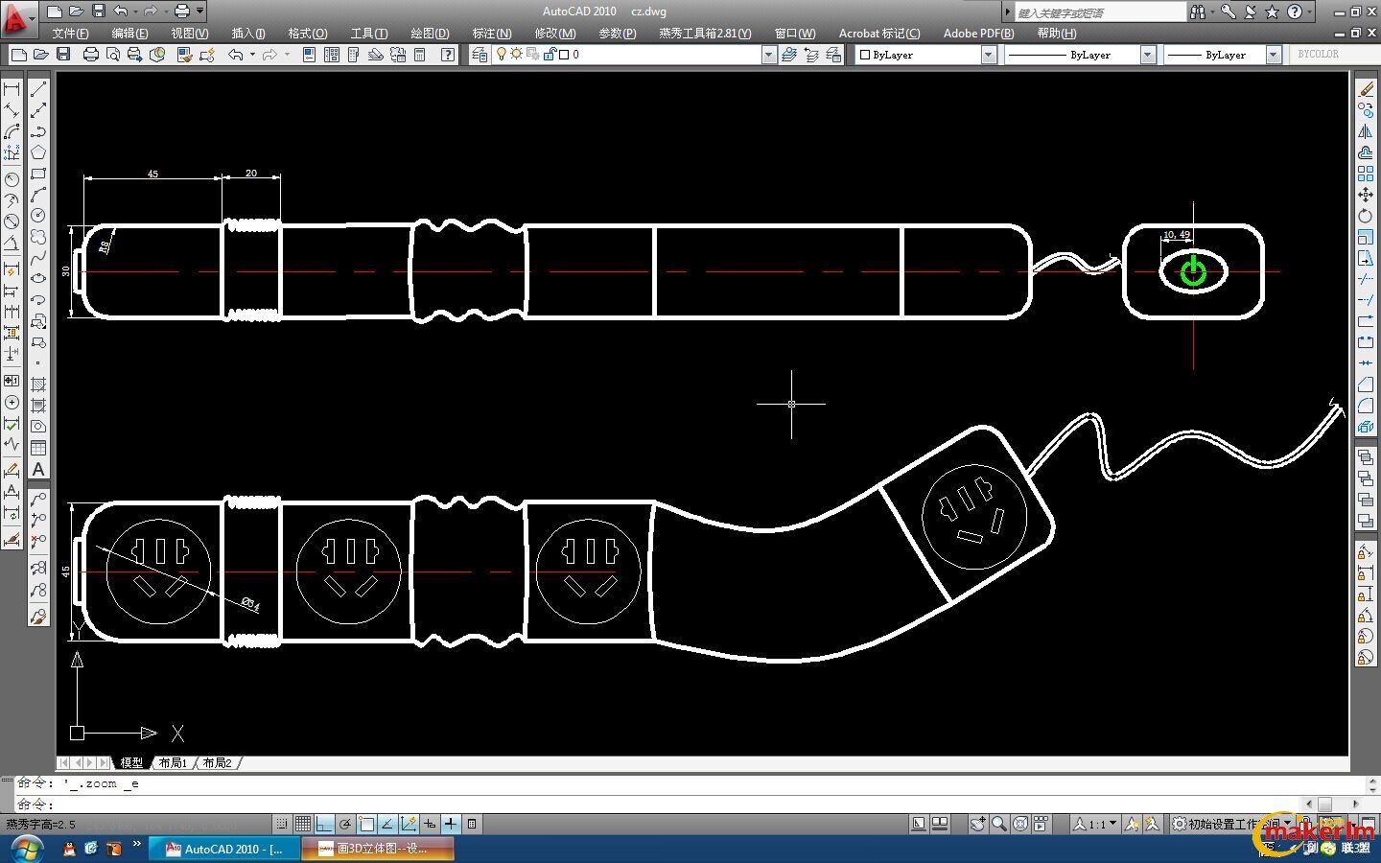
Task: Click the keyword search input field
Action: click(1099, 12)
